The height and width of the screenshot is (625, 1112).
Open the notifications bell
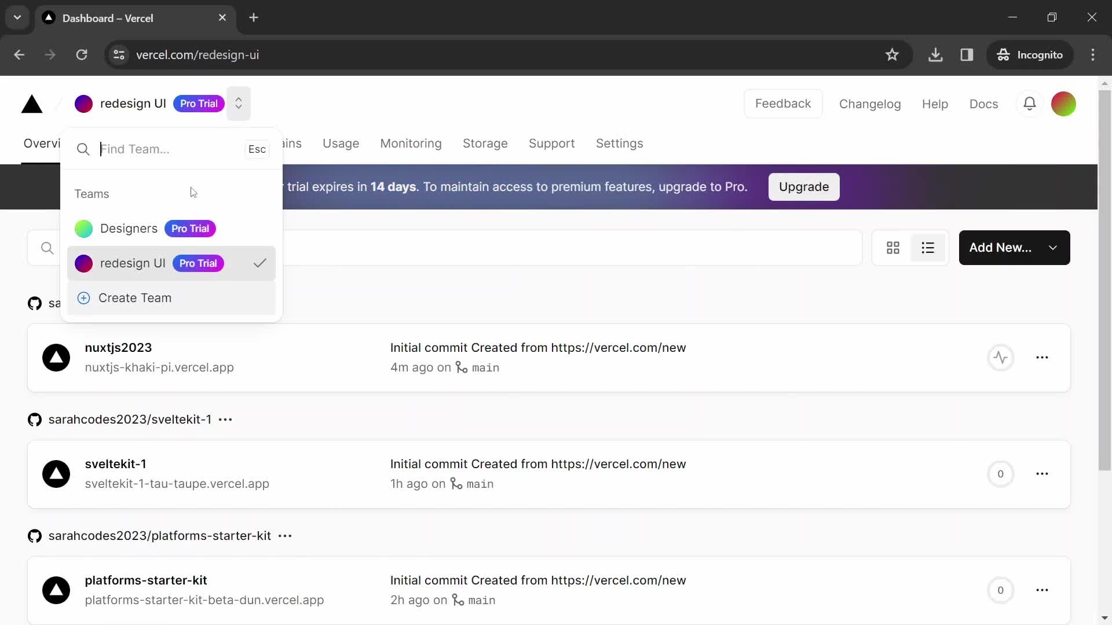click(x=1030, y=104)
